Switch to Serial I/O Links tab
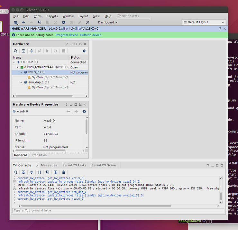238x230 pixels. tap(74, 165)
